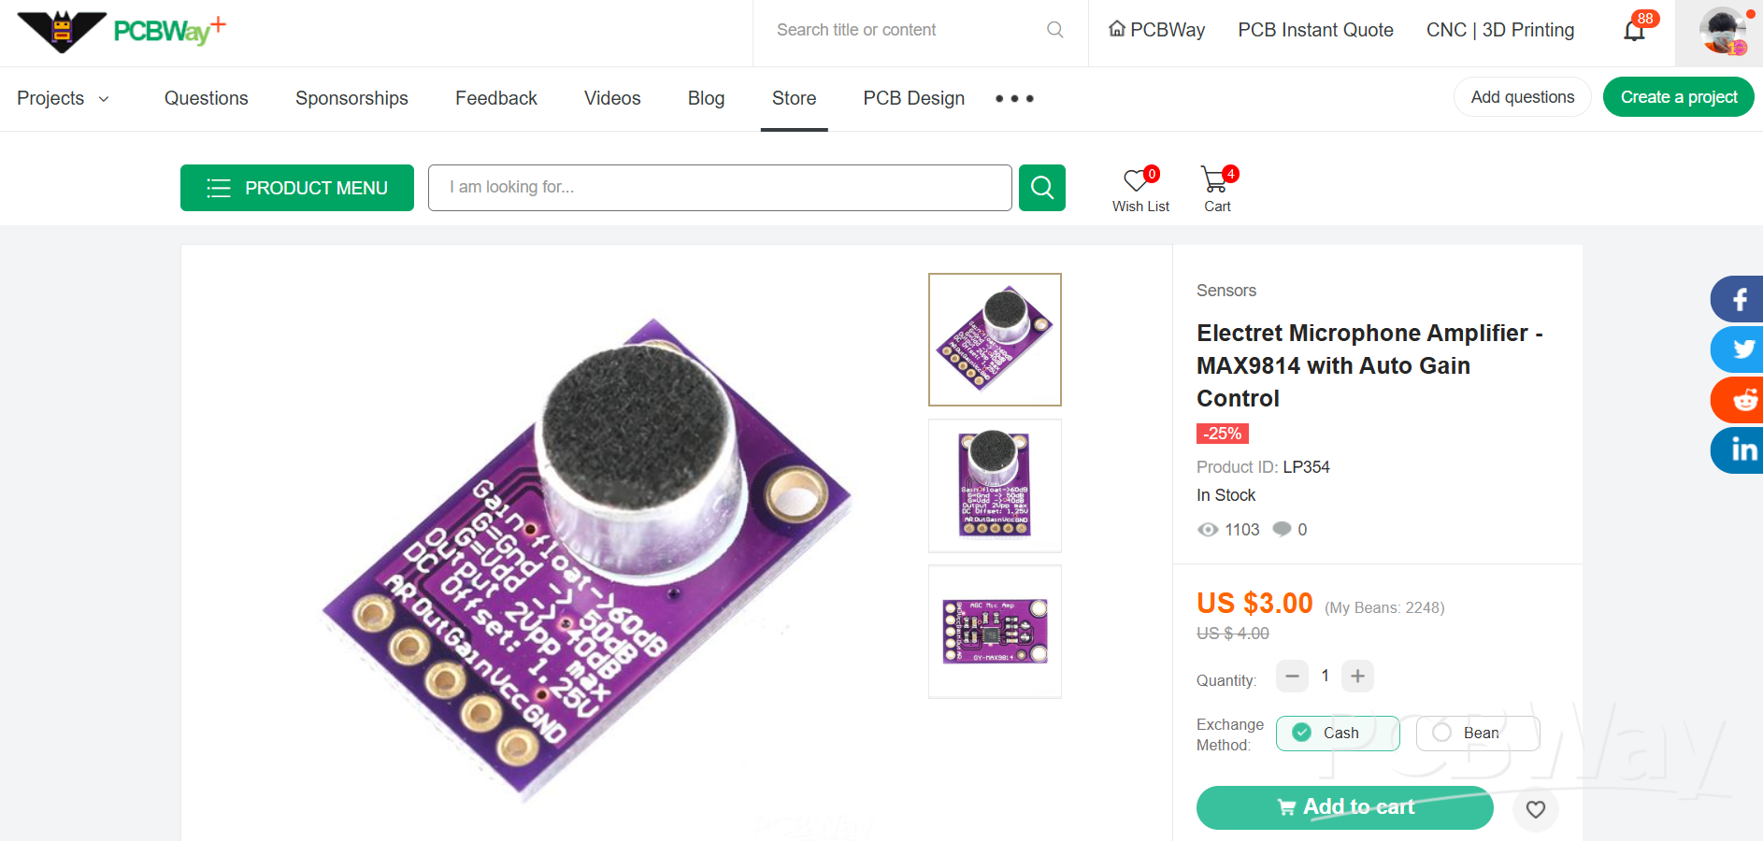Share product on Facebook
Screen dimensions: 1763x841
tap(1738, 299)
